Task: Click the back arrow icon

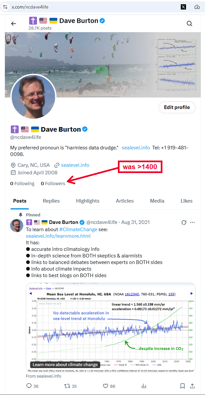Action: pyautogui.click(x=13, y=24)
